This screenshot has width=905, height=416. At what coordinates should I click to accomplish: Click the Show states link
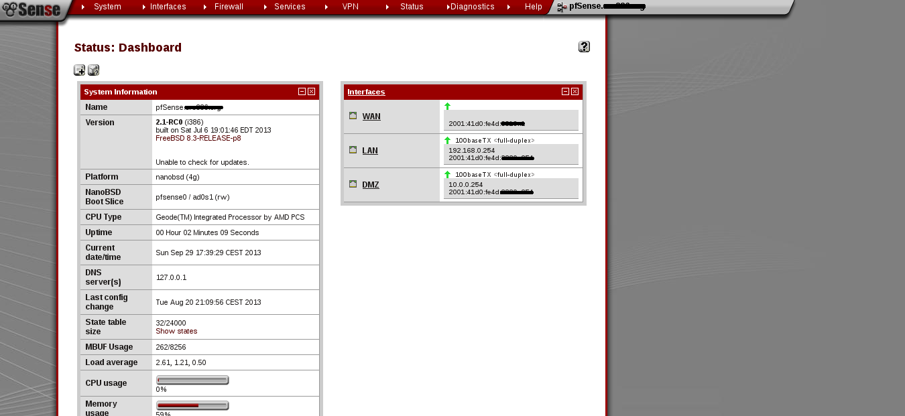pos(176,331)
